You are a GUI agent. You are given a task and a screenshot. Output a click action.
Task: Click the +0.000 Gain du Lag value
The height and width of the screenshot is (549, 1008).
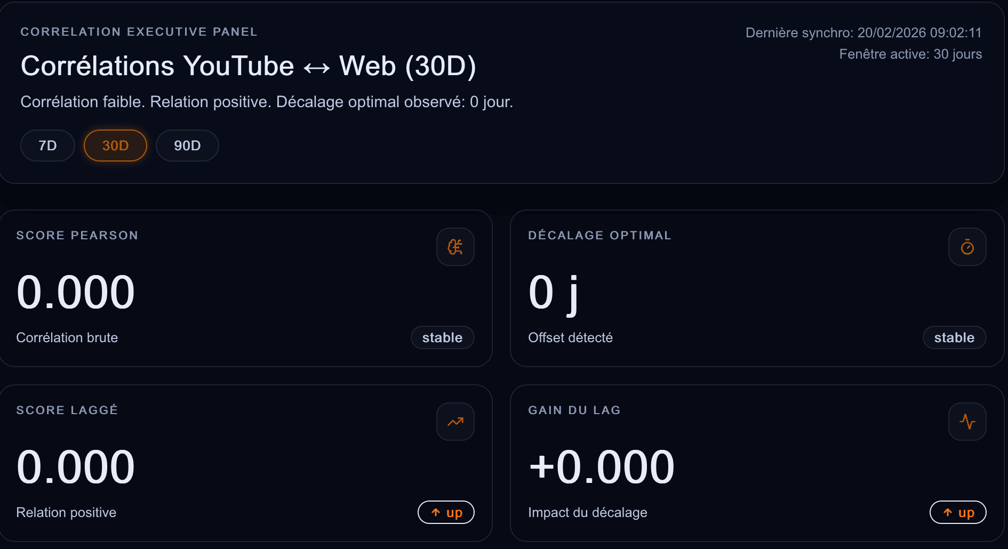click(602, 467)
